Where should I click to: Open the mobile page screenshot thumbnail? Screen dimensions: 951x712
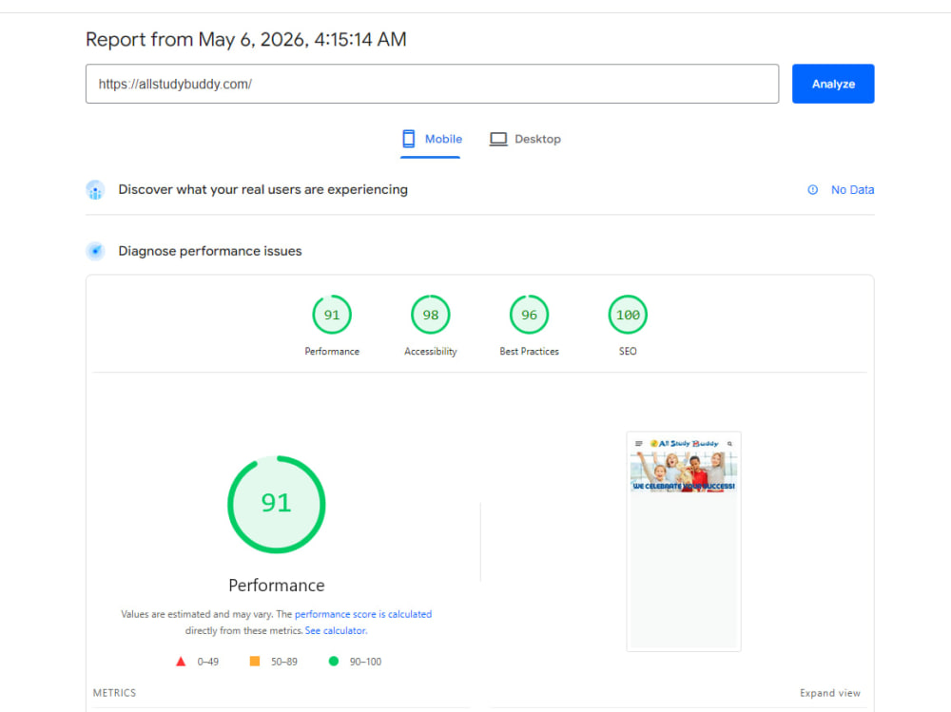(684, 541)
